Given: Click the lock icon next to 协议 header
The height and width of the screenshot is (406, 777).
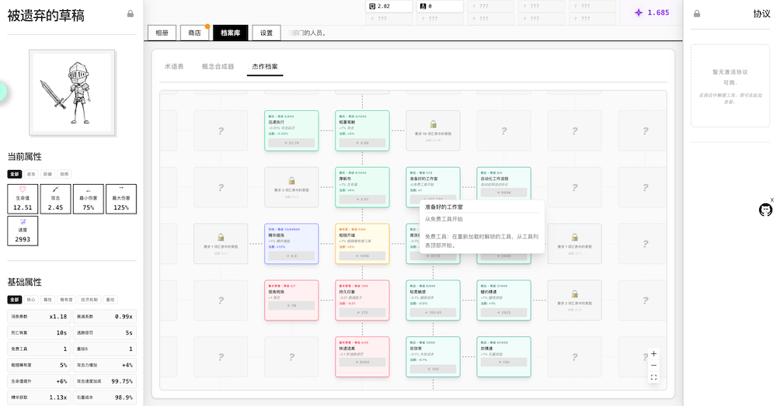Looking at the screenshot, I should point(697,14).
